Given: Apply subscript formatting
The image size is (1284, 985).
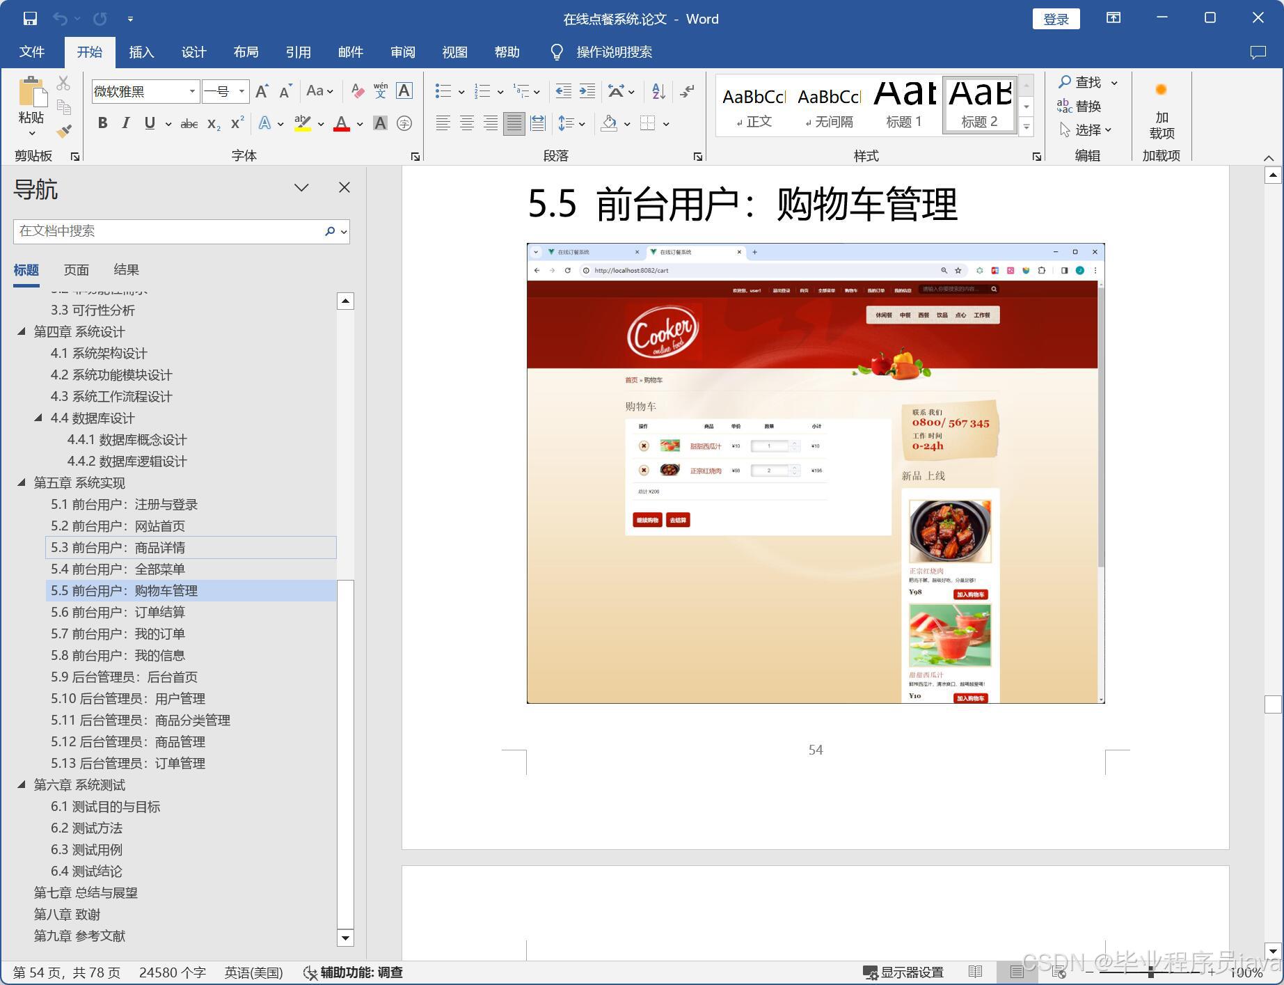Looking at the screenshot, I should coord(214,124).
